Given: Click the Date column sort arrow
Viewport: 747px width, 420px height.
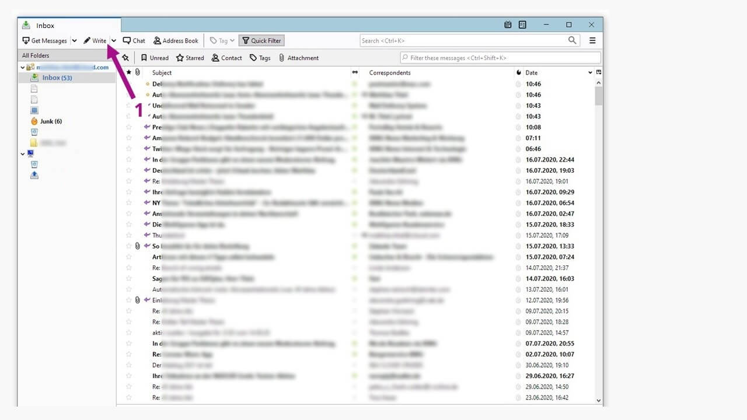Looking at the screenshot, I should tap(590, 72).
